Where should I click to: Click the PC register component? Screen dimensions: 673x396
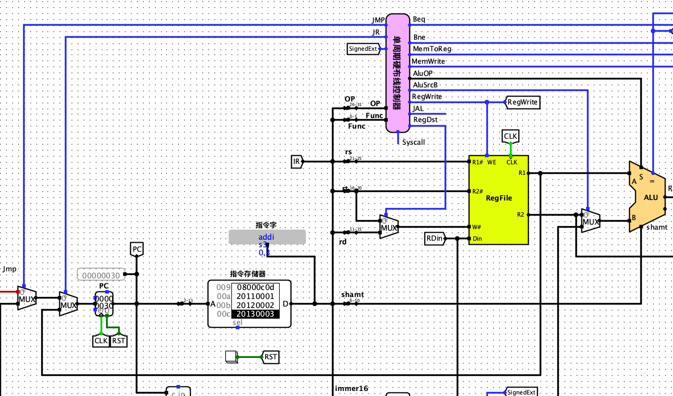(x=104, y=303)
